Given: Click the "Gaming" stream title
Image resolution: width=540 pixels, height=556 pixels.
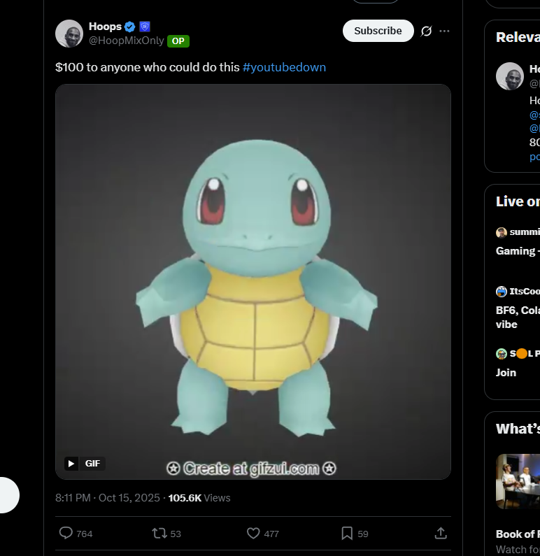Looking at the screenshot, I should point(518,251).
